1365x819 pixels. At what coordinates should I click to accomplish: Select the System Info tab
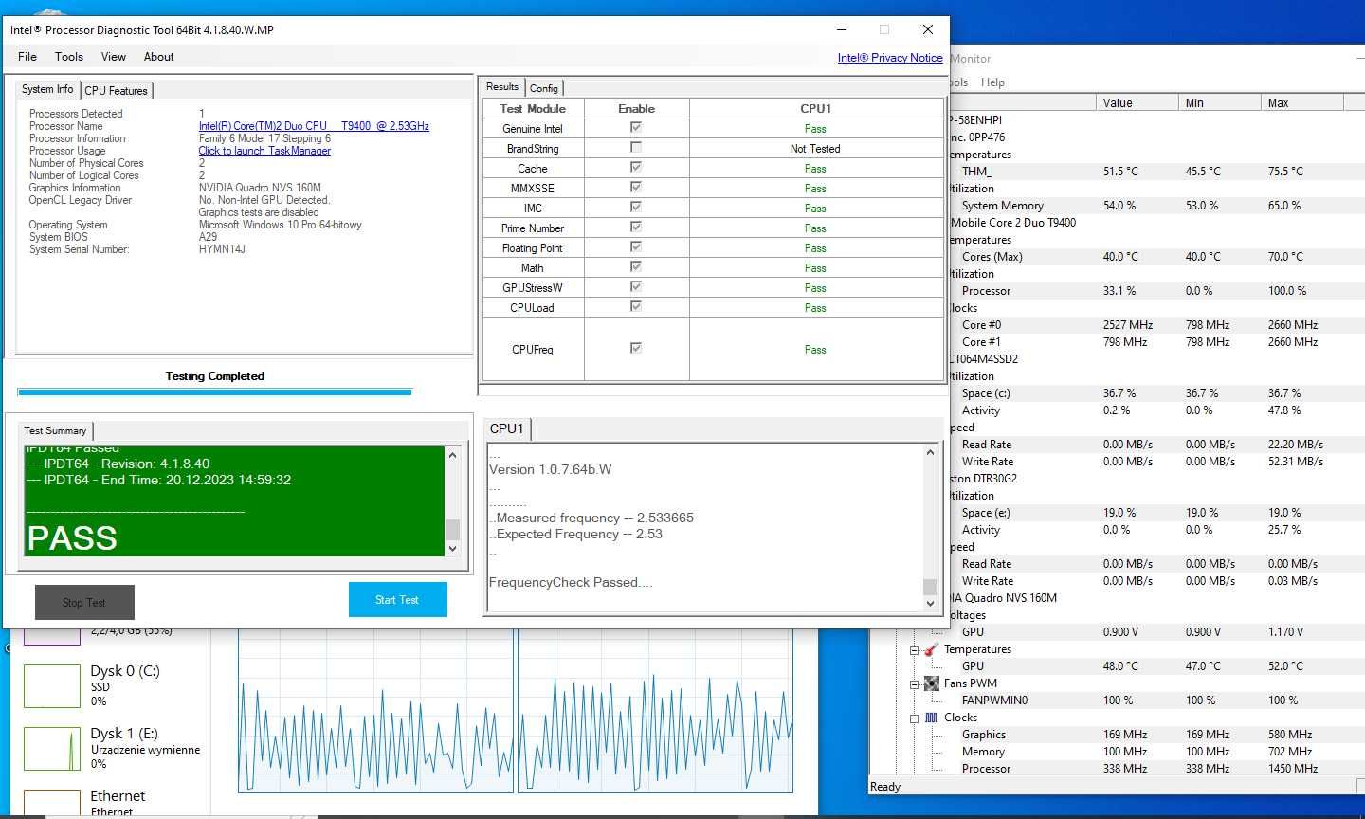[x=47, y=89]
